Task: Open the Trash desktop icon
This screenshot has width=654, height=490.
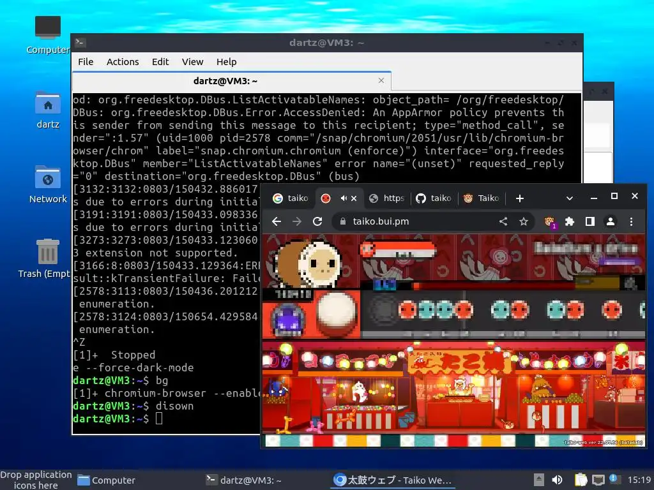Action: tap(47, 258)
